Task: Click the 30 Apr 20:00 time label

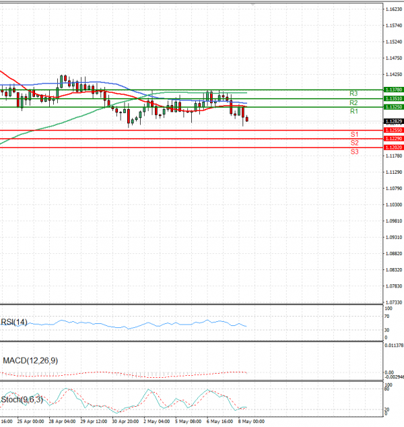Action: pos(125,422)
